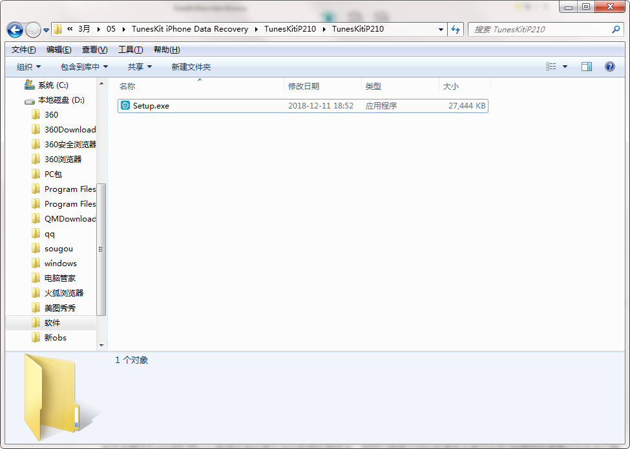Open QMDownload folder in tree
The width and height of the screenshot is (630, 449).
pos(70,219)
